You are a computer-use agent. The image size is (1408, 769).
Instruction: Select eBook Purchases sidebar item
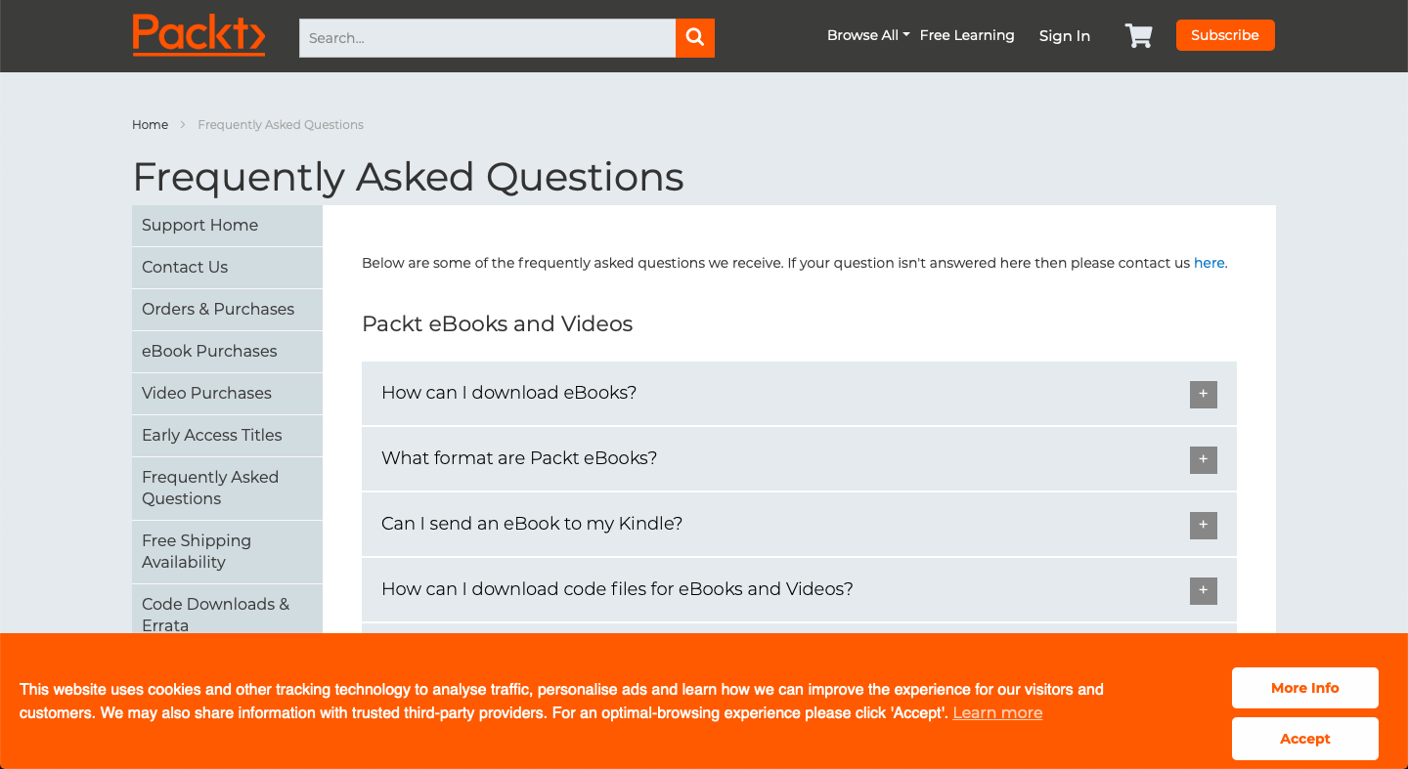point(227,351)
